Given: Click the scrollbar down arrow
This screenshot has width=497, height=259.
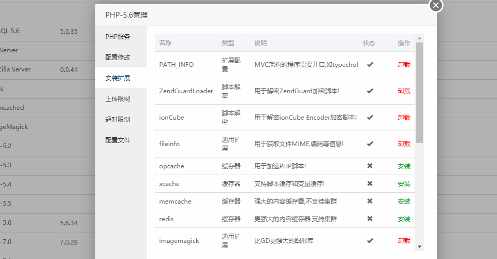Looking at the screenshot, I should [x=419, y=247].
